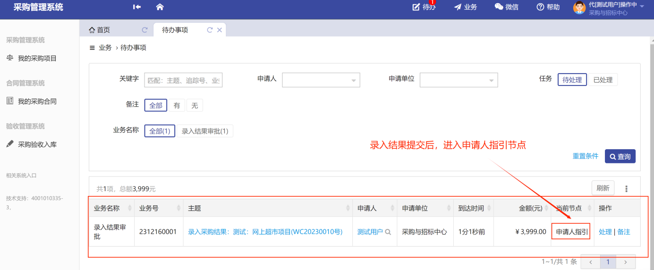Open the 待办 notifications icon

(x=416, y=7)
